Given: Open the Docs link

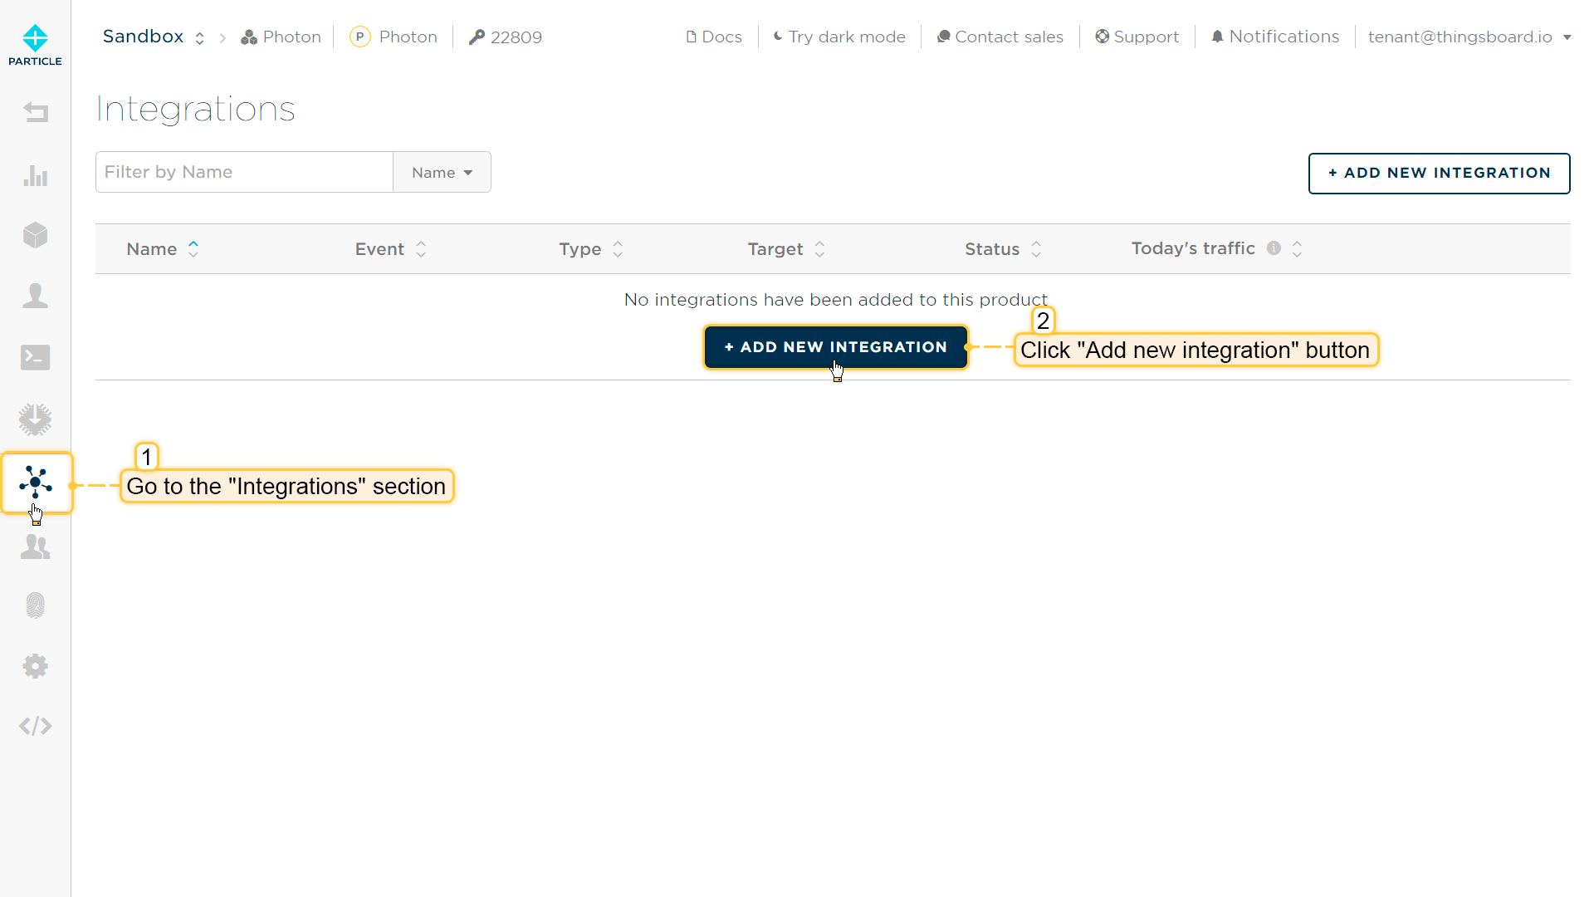Looking at the screenshot, I should 714,37.
